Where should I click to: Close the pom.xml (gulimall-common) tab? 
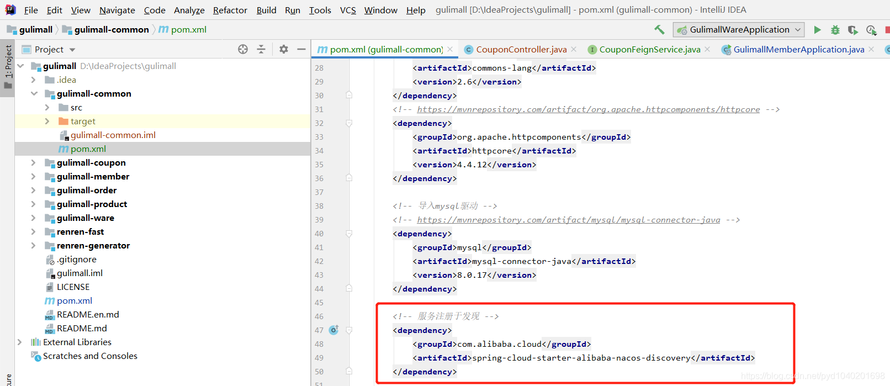451,49
